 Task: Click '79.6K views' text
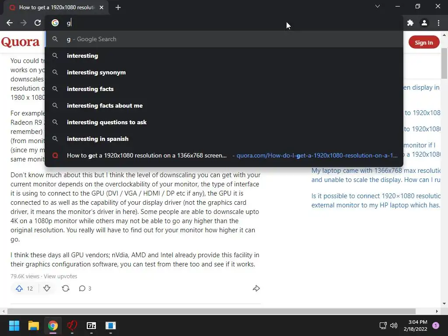[x=25, y=276]
